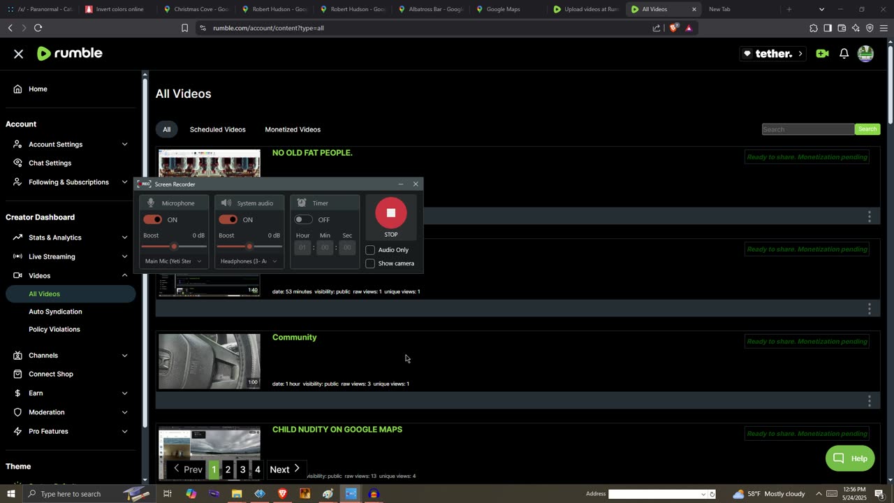Open the Community video title

[x=294, y=337]
